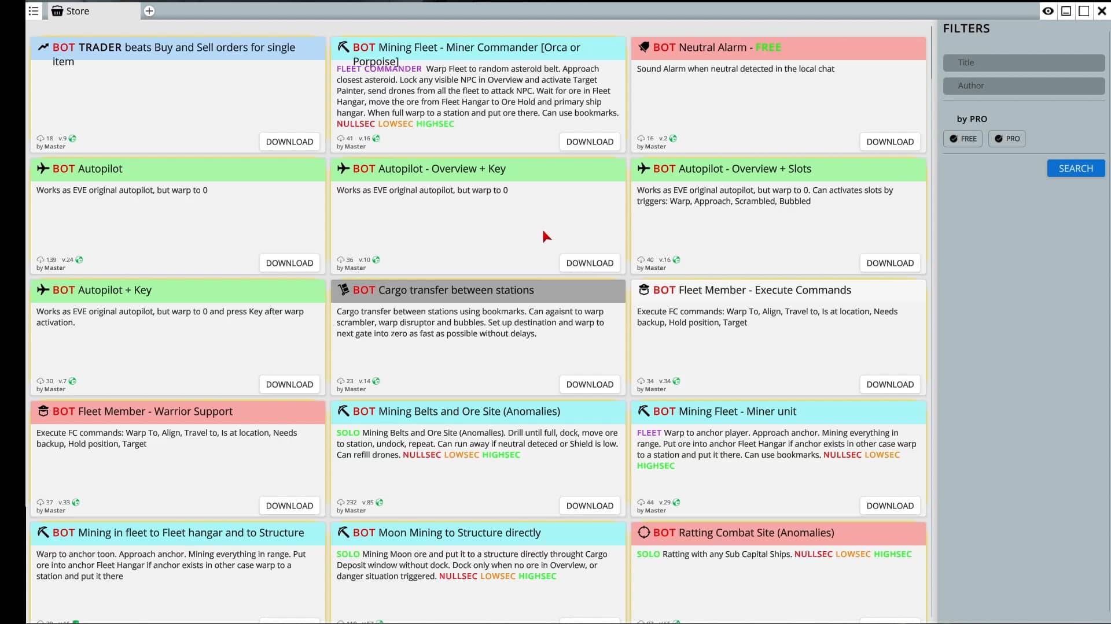Click the minimize-to-panel window icon

click(1066, 11)
